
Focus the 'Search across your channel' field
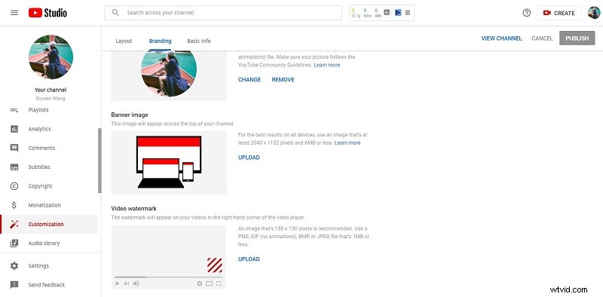[x=223, y=13]
